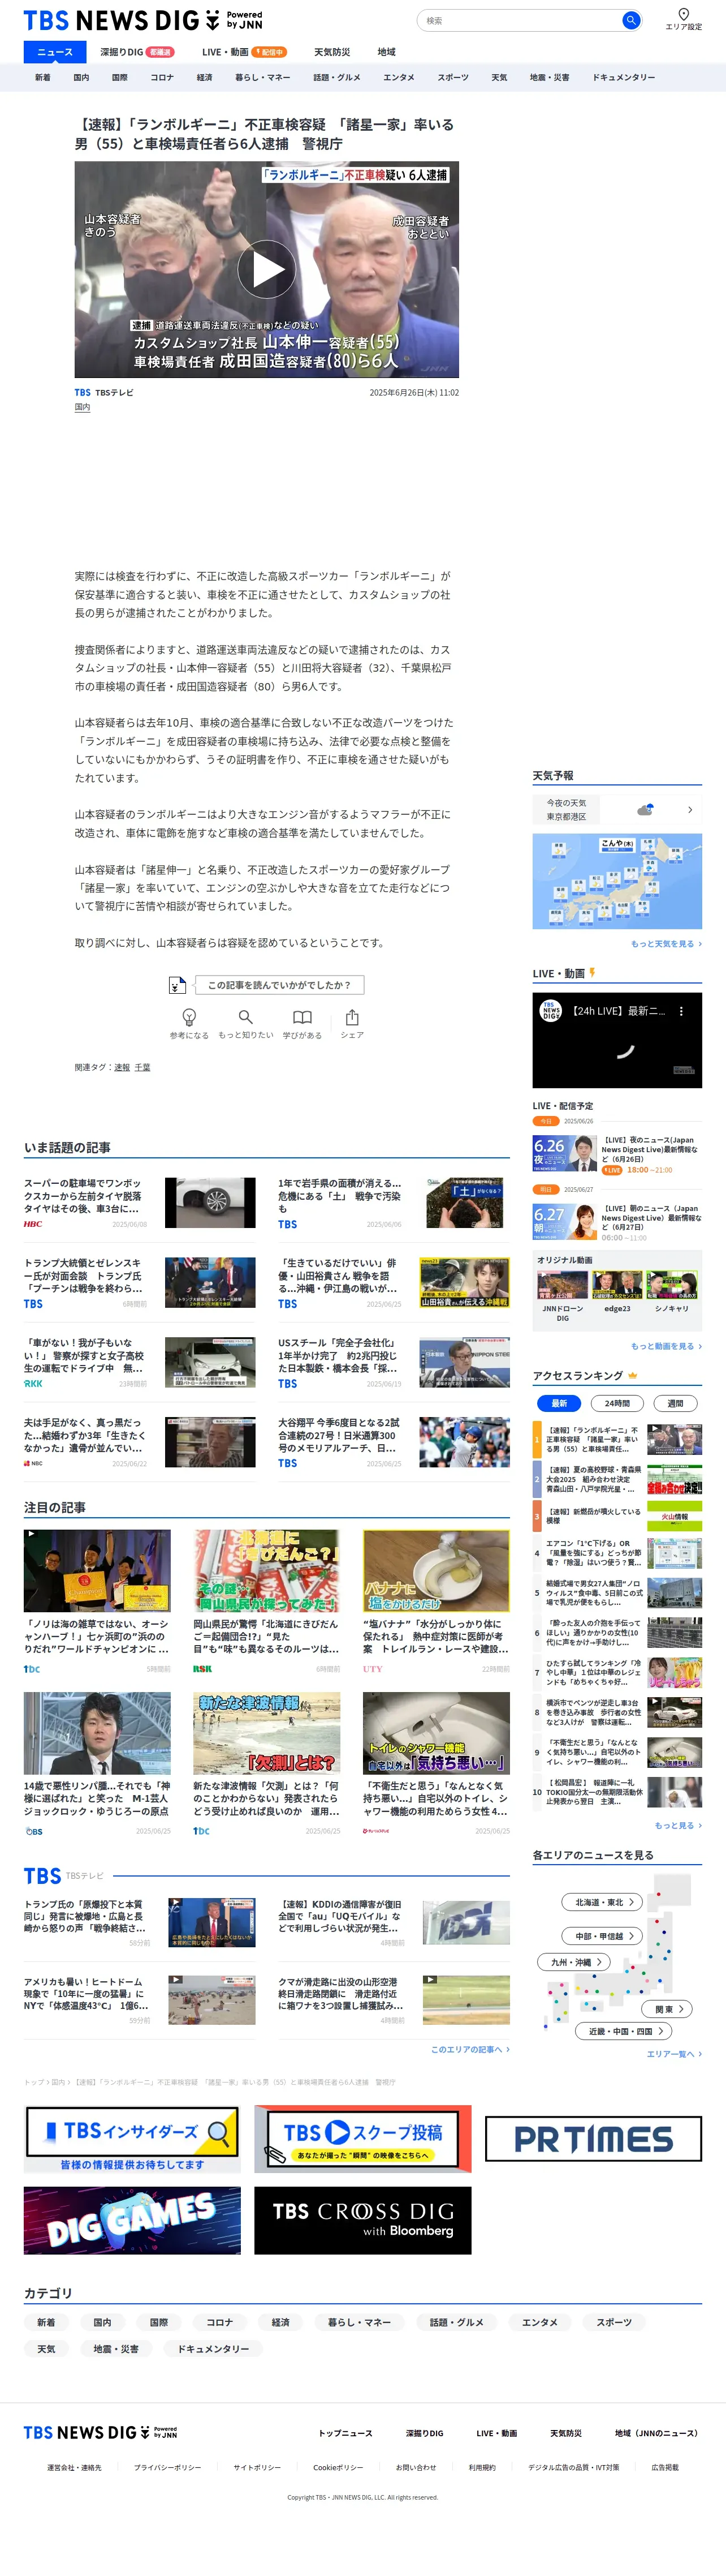This screenshot has height=2576, width=726.
Task: Open もっと天気を見る link
Action: pos(666,943)
